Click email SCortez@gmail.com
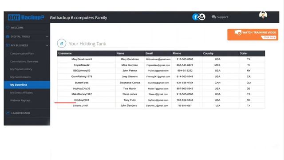Viewport: 284px width, 160px height. click(x=158, y=83)
